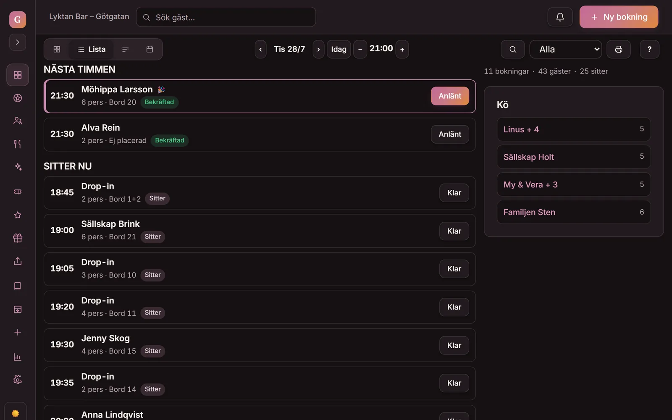This screenshot has width=672, height=420.
Task: Increase time with plus button
Action: 402,50
